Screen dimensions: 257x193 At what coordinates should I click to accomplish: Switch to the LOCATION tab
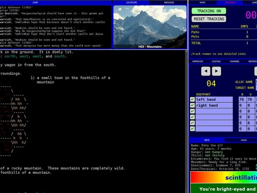[x=131, y=2]
